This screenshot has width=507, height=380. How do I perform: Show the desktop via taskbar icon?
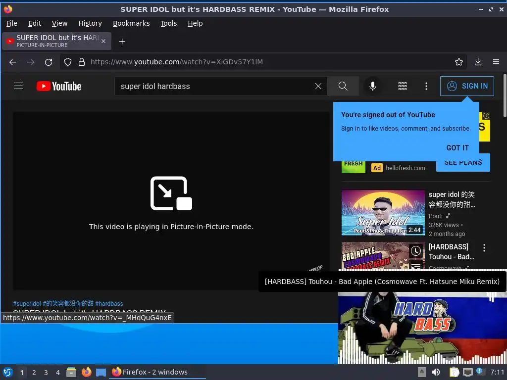[x=101, y=373]
